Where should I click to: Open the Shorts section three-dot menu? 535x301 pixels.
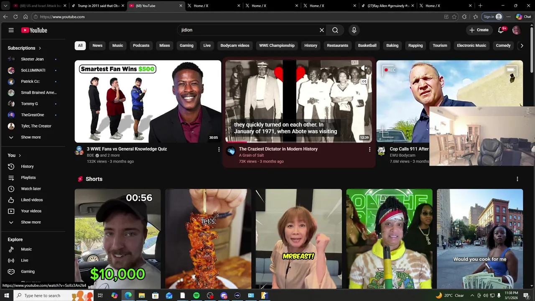(517, 179)
